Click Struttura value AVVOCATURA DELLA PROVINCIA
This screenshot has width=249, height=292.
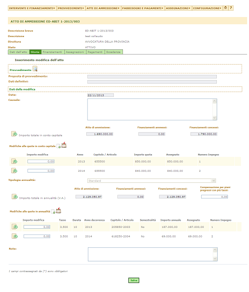tap(107, 42)
